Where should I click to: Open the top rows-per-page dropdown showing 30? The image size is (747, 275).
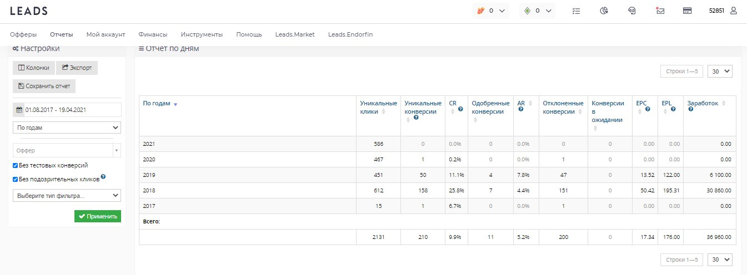click(x=721, y=72)
